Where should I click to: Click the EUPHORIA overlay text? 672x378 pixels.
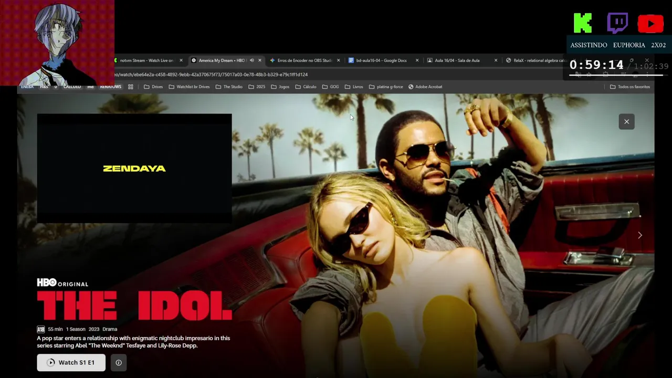click(x=629, y=45)
